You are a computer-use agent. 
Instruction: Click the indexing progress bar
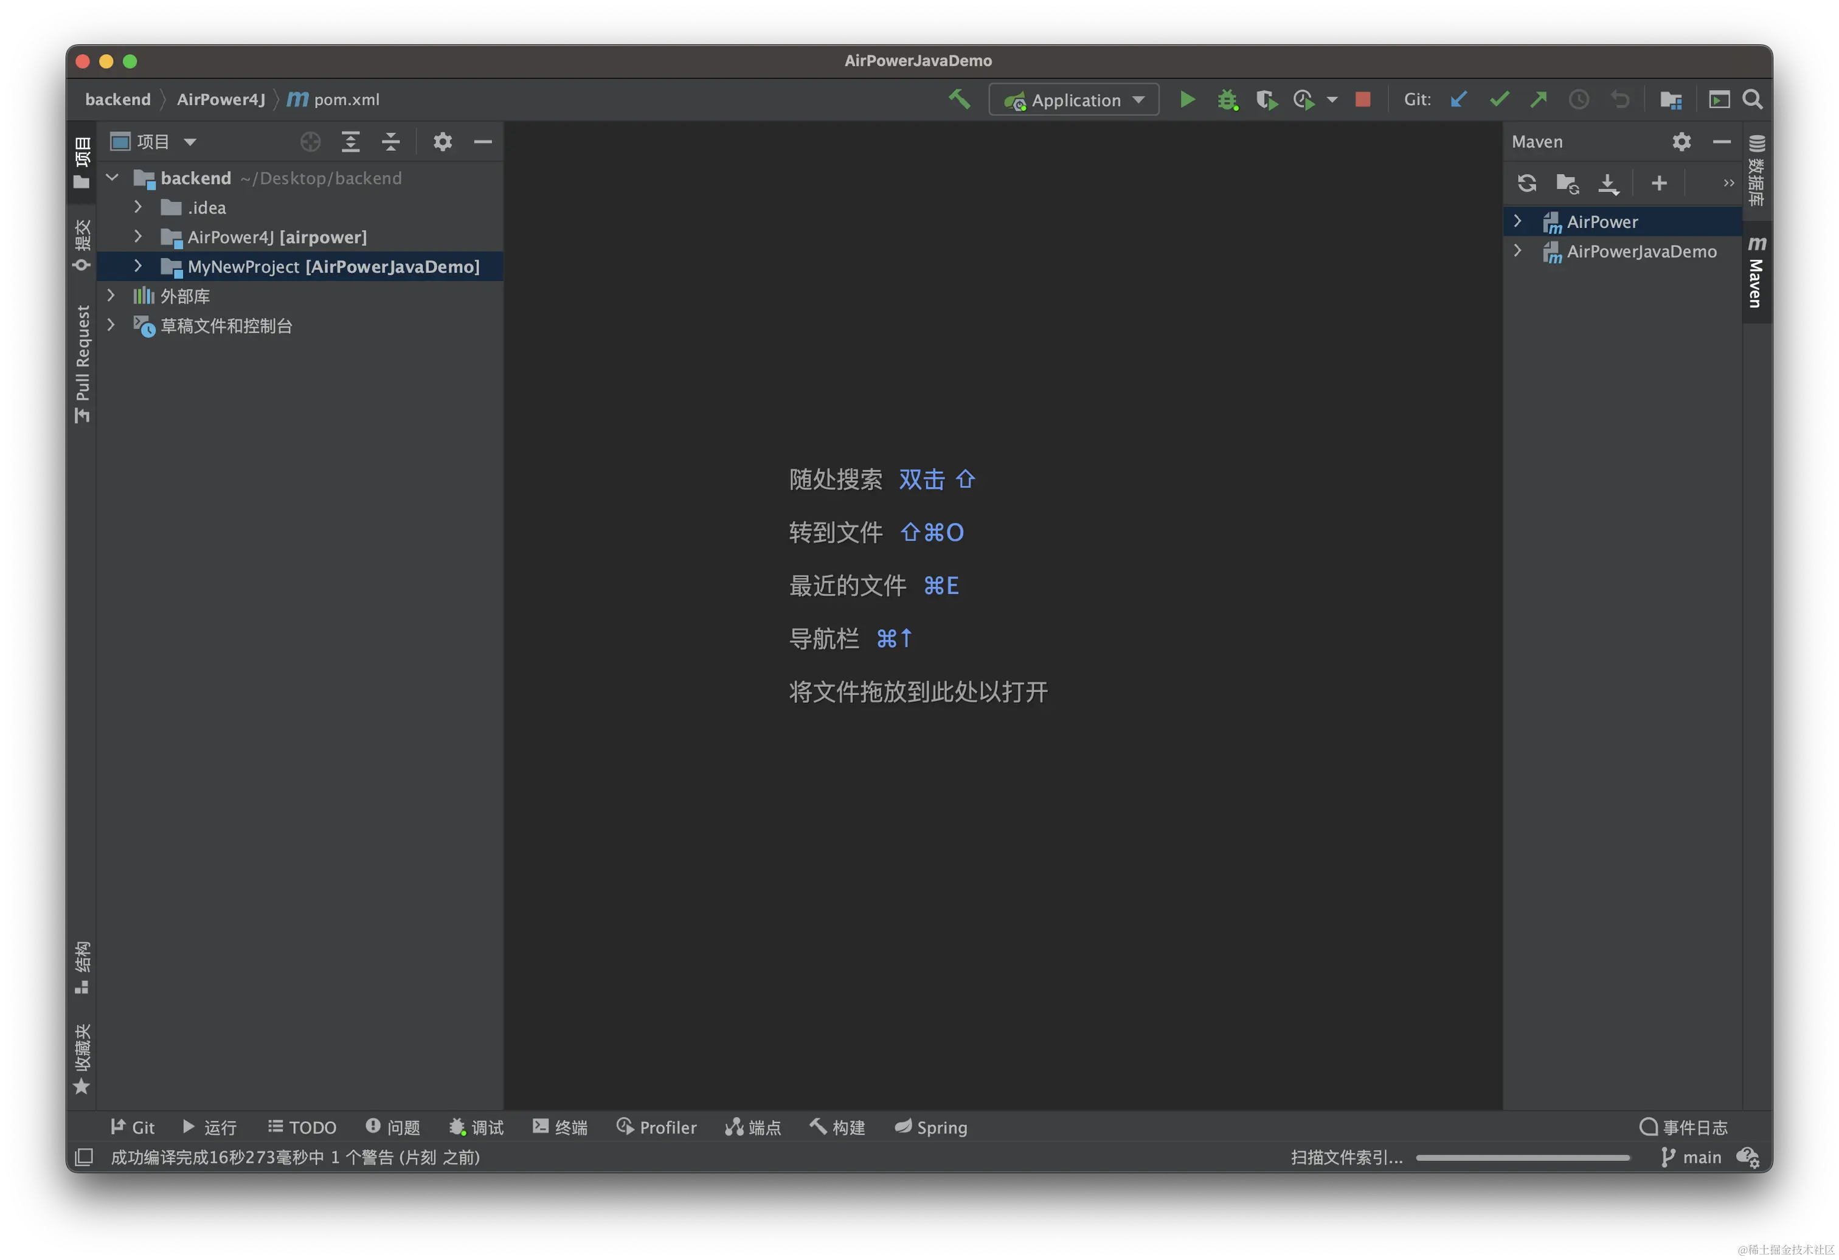click(x=1523, y=1157)
